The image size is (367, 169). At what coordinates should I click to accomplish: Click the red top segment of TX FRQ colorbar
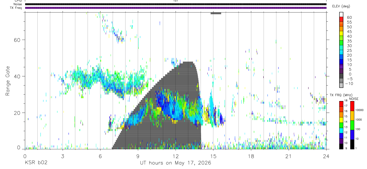pos(341,104)
